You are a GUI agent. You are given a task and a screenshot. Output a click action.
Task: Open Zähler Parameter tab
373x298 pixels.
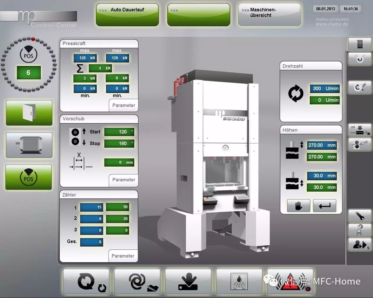(123, 256)
